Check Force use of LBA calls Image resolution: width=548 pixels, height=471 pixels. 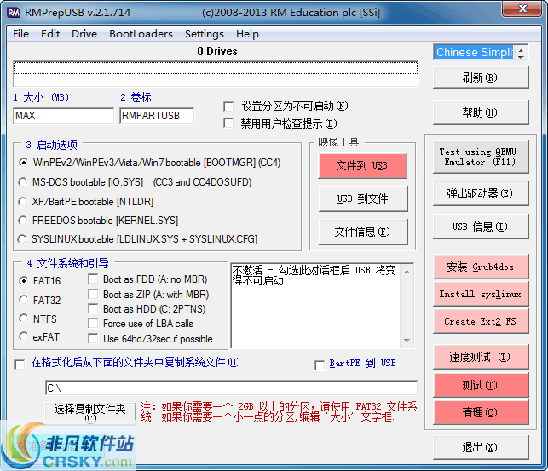(93, 324)
